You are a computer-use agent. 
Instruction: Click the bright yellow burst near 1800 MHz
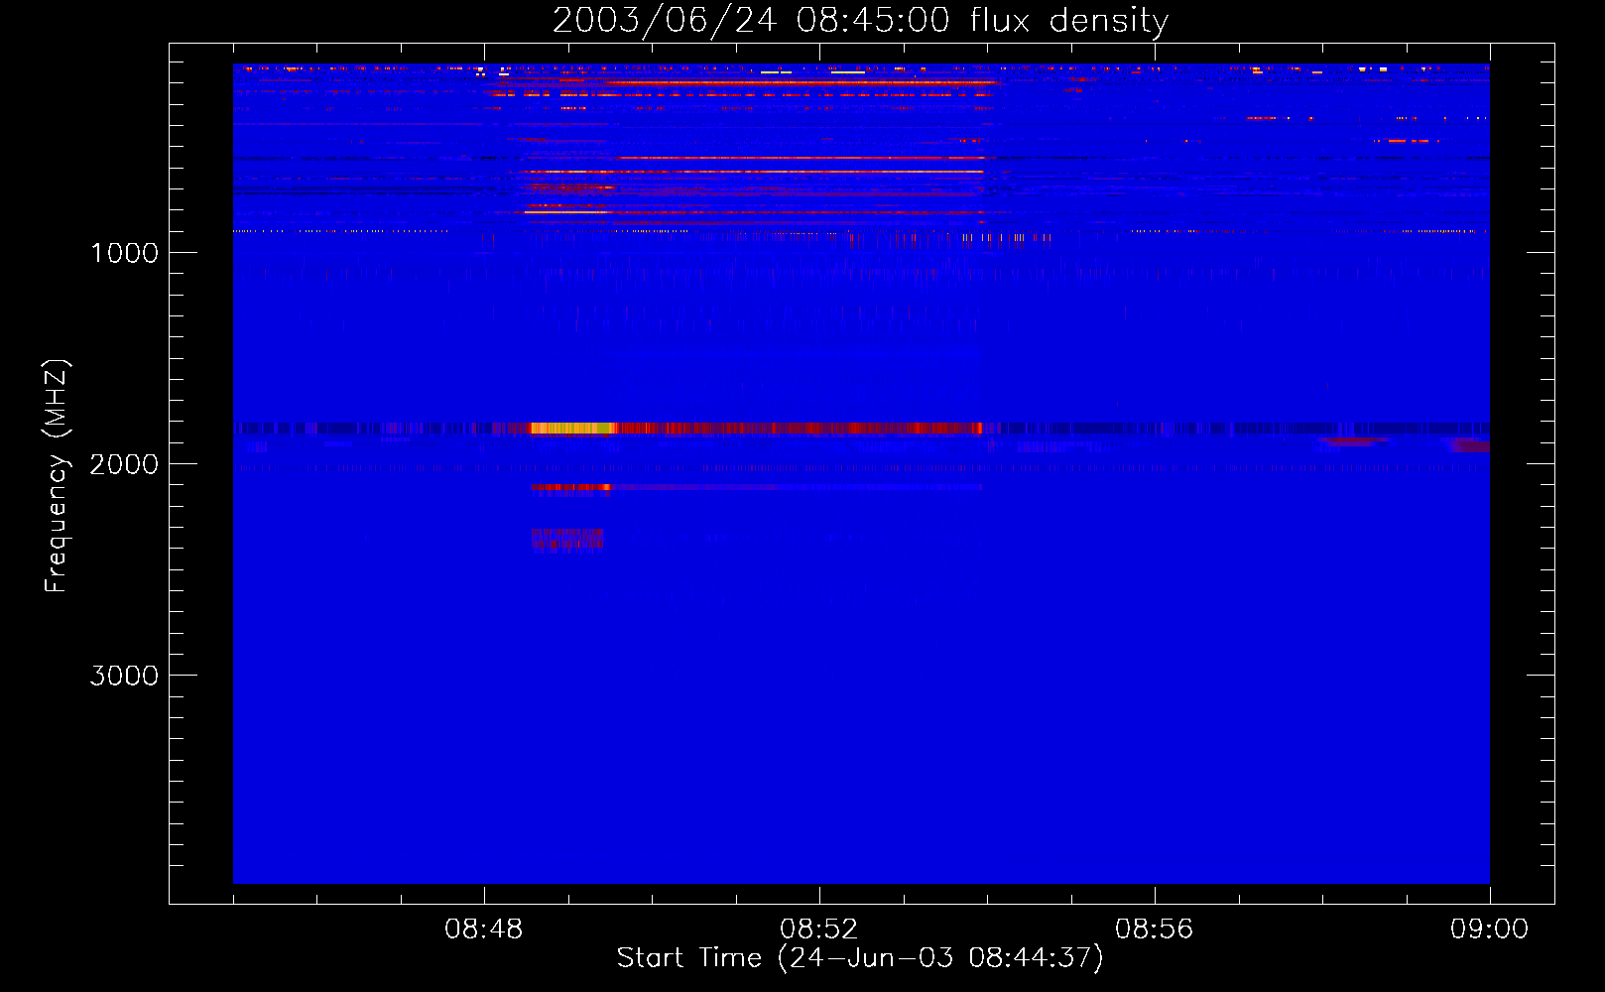[x=572, y=429]
